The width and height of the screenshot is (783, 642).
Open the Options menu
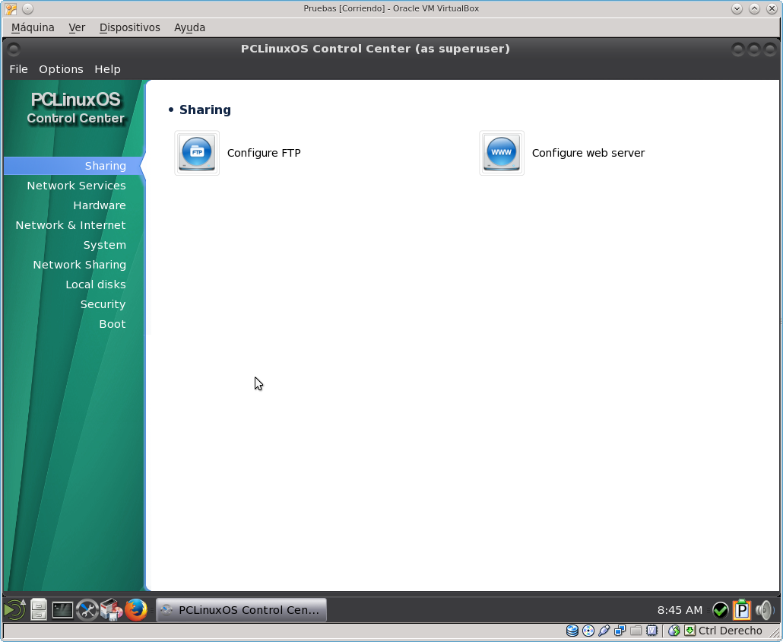61,69
